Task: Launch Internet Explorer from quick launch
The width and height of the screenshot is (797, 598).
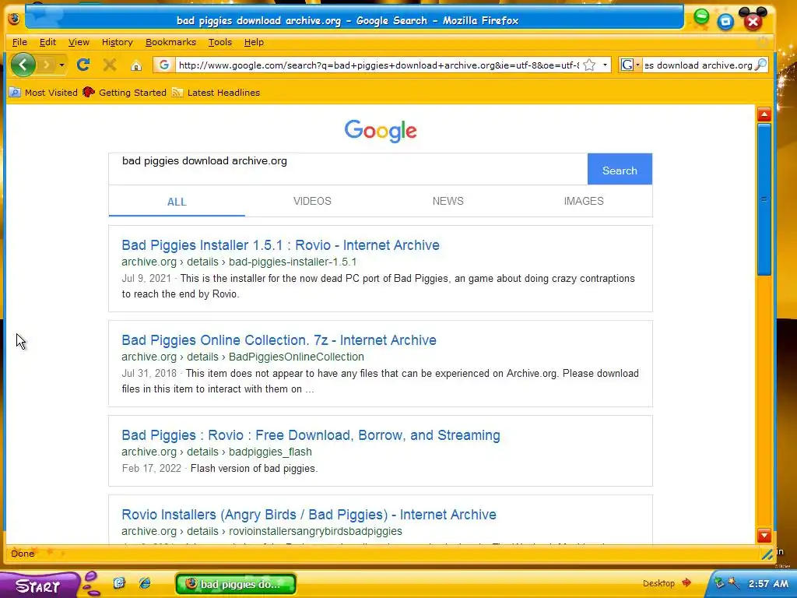Action: click(x=145, y=582)
